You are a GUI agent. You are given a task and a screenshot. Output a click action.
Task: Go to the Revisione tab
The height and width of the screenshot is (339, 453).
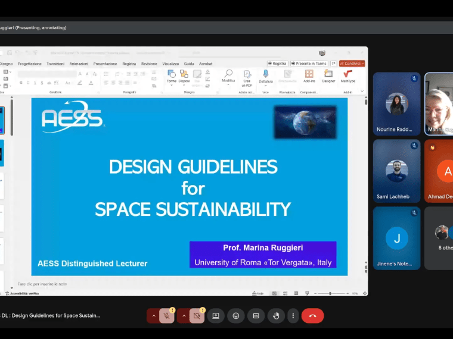point(149,64)
